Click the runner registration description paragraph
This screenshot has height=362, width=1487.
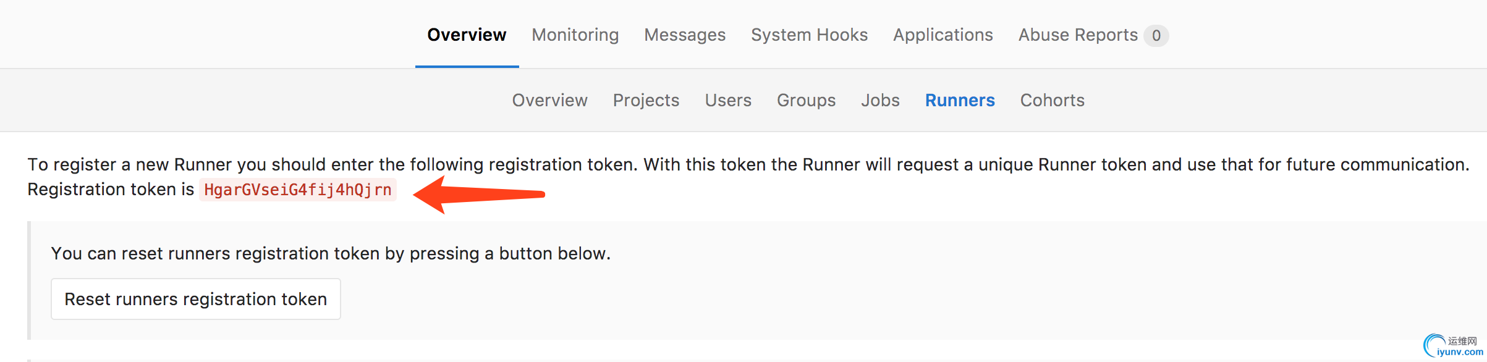coord(748,177)
